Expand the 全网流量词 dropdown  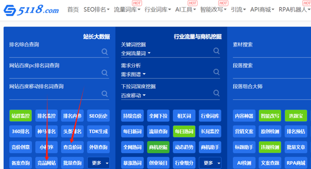[x=136, y=53]
